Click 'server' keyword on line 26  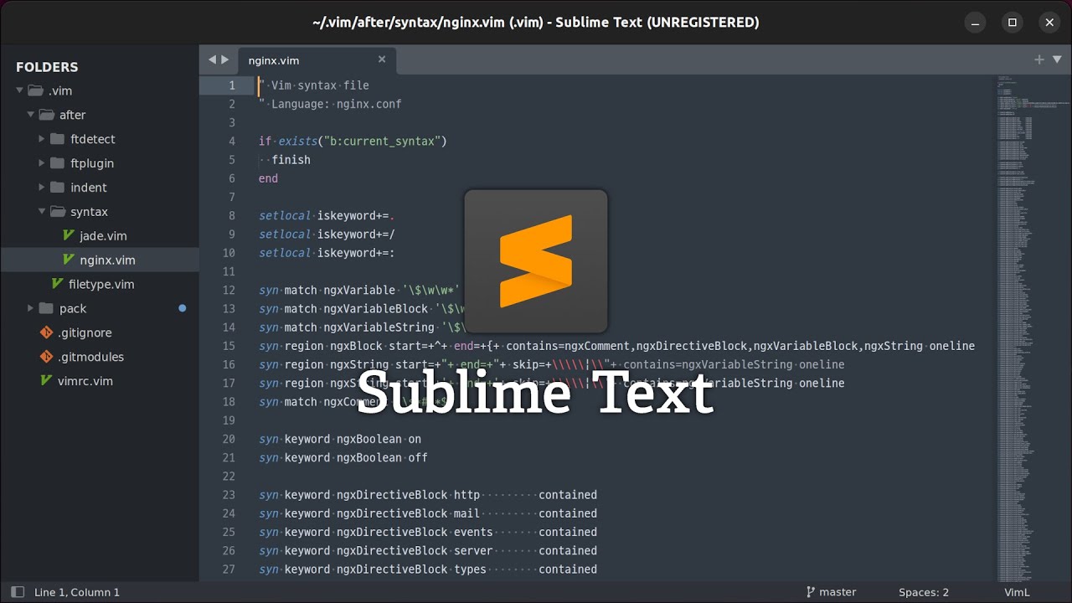pos(473,550)
